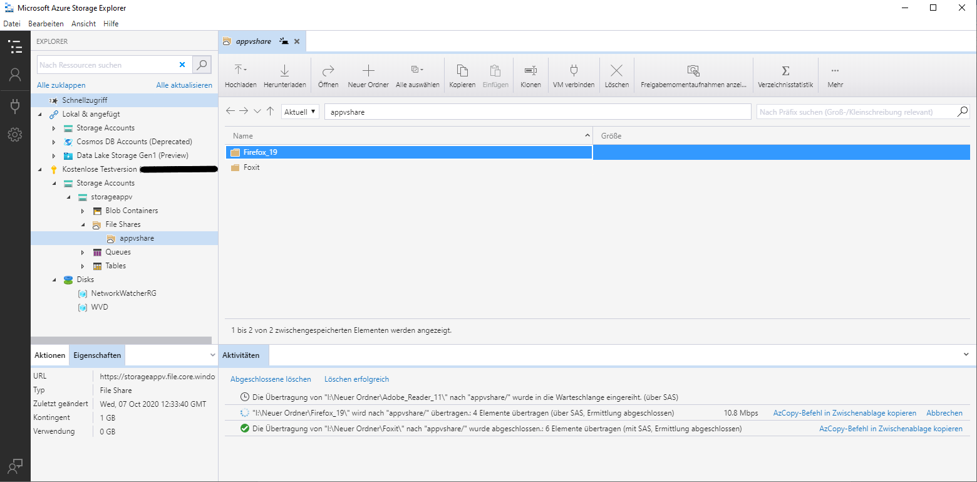Switch to the Eigenschaften tab
Screen dimensions: 977x482
pyautogui.click(x=97, y=355)
